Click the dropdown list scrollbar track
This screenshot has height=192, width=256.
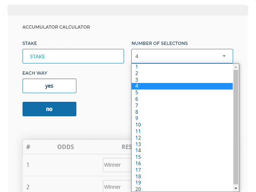[236, 127]
